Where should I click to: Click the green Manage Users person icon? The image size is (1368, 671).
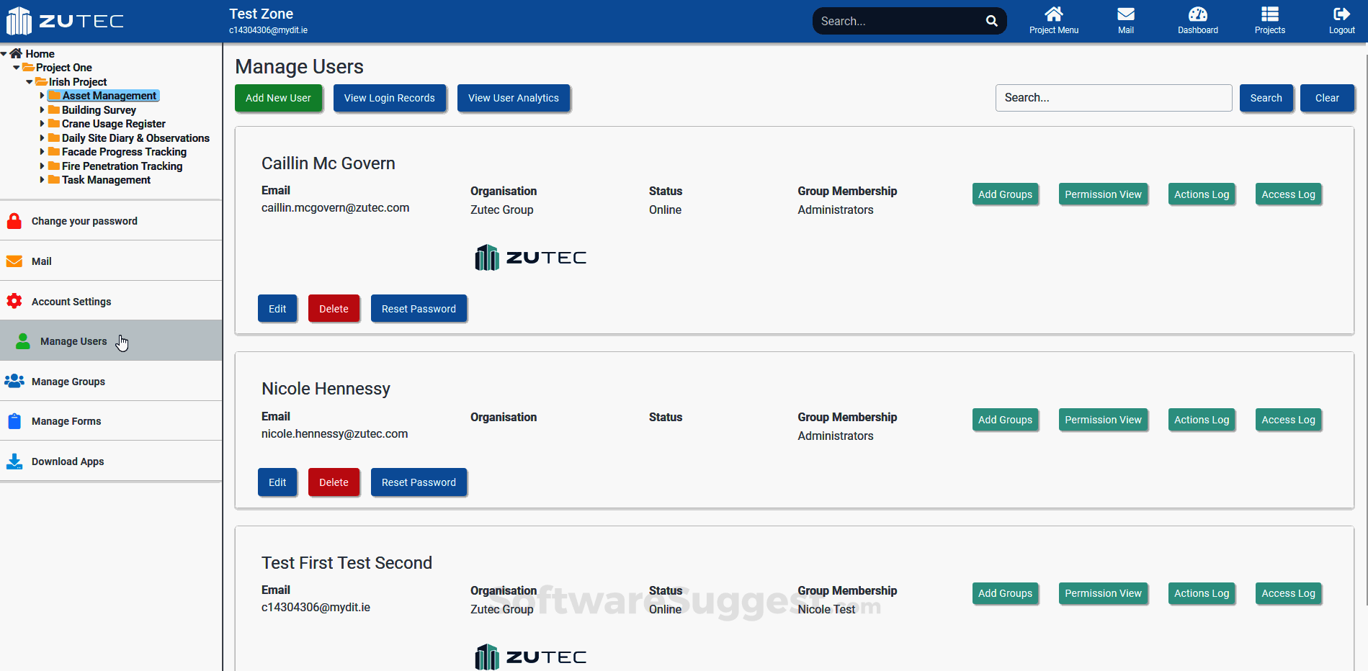(x=22, y=341)
